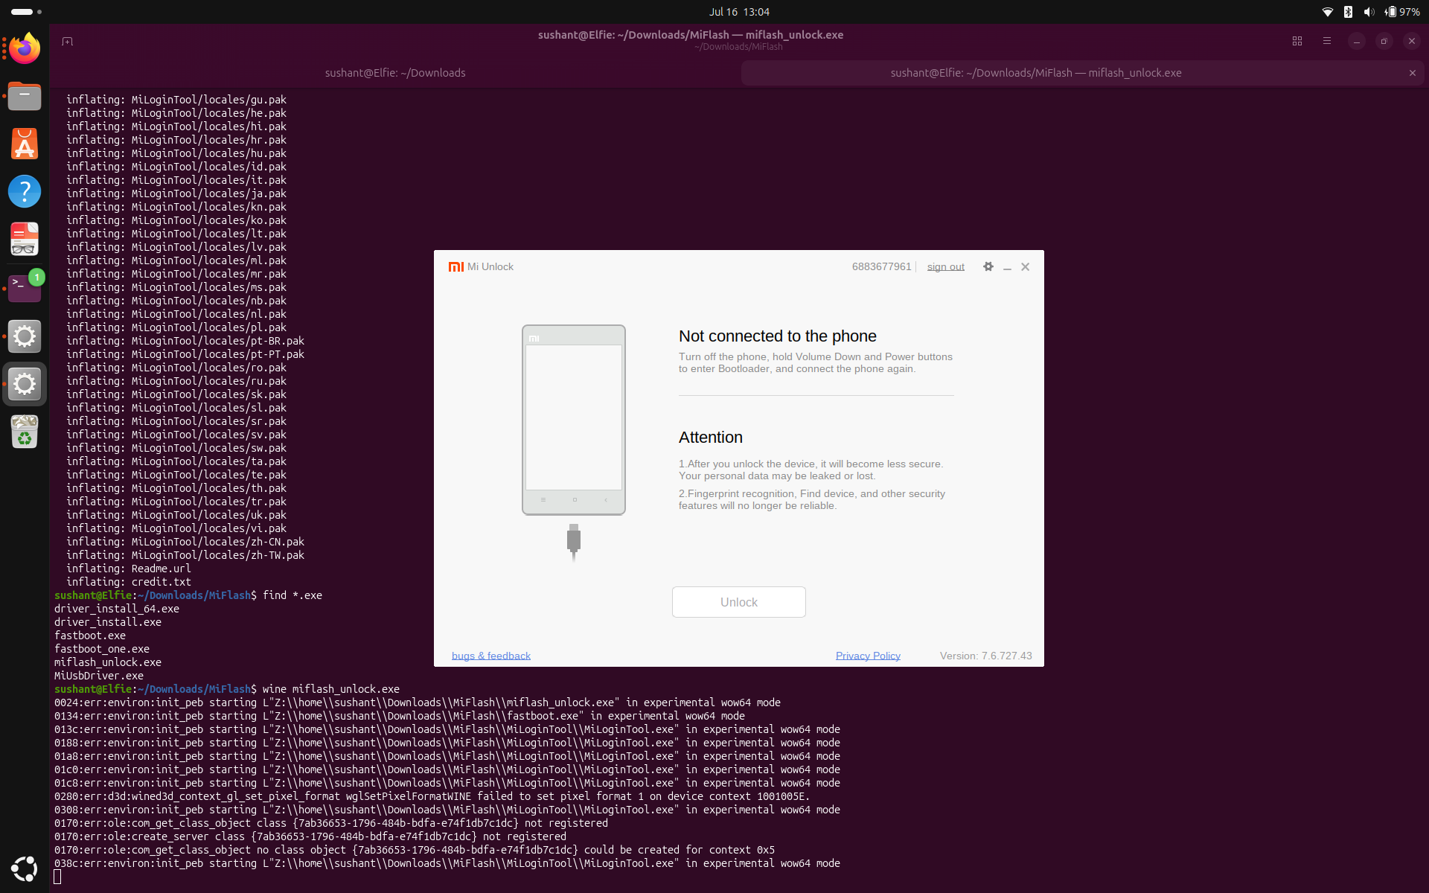Open the clock Jul 16 13:04 menu
This screenshot has width=1429, height=893.
[739, 12]
